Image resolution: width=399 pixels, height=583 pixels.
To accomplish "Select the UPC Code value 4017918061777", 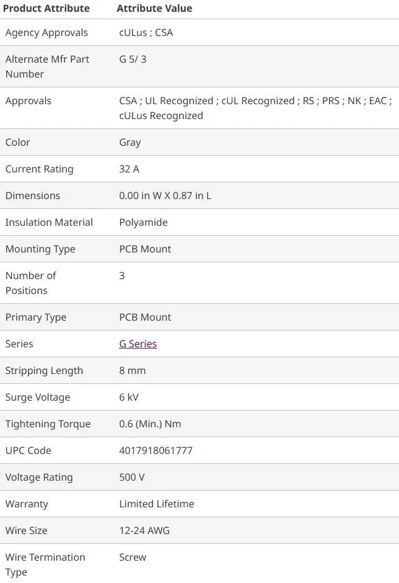I will point(156,450).
